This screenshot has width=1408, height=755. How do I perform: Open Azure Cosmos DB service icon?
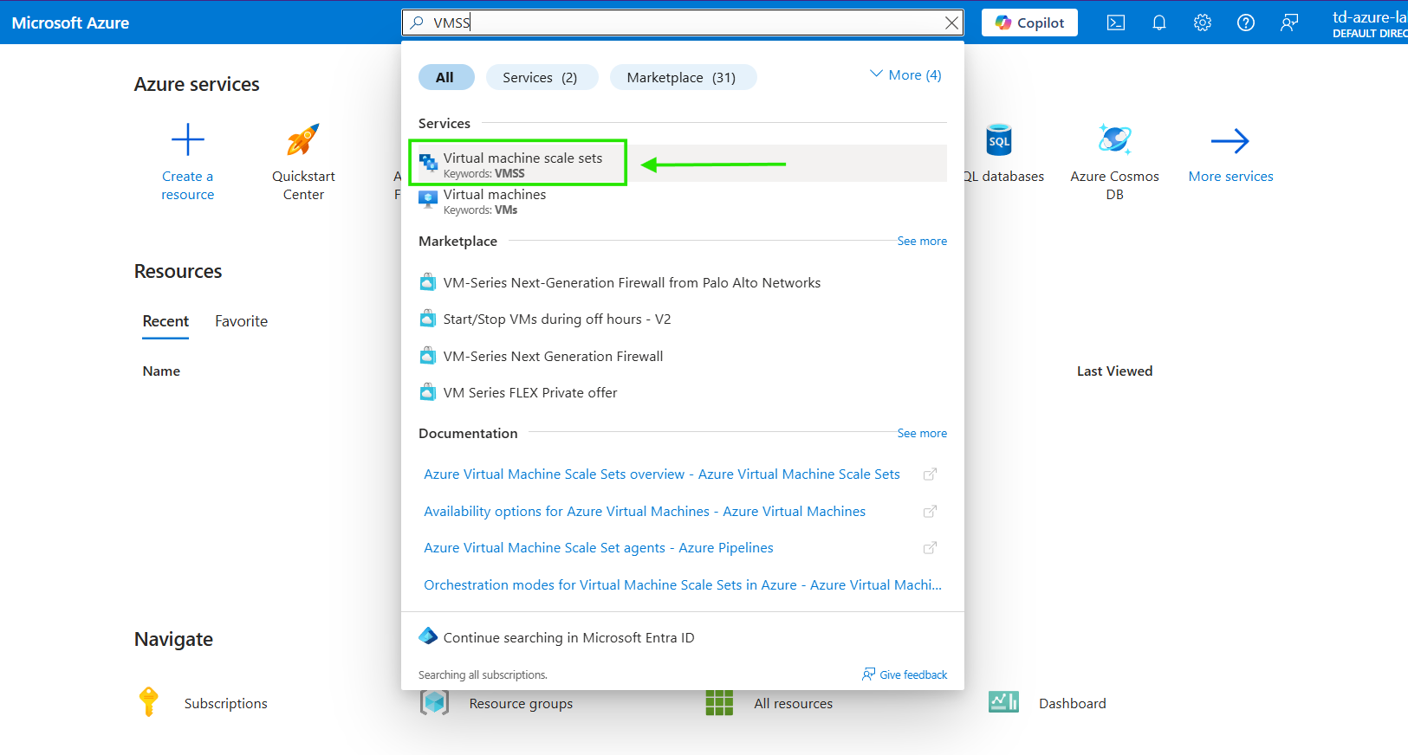(1114, 140)
